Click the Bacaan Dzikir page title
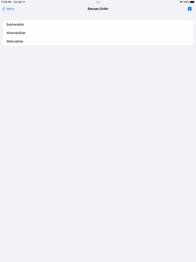The image size is (196, 262). point(98,9)
